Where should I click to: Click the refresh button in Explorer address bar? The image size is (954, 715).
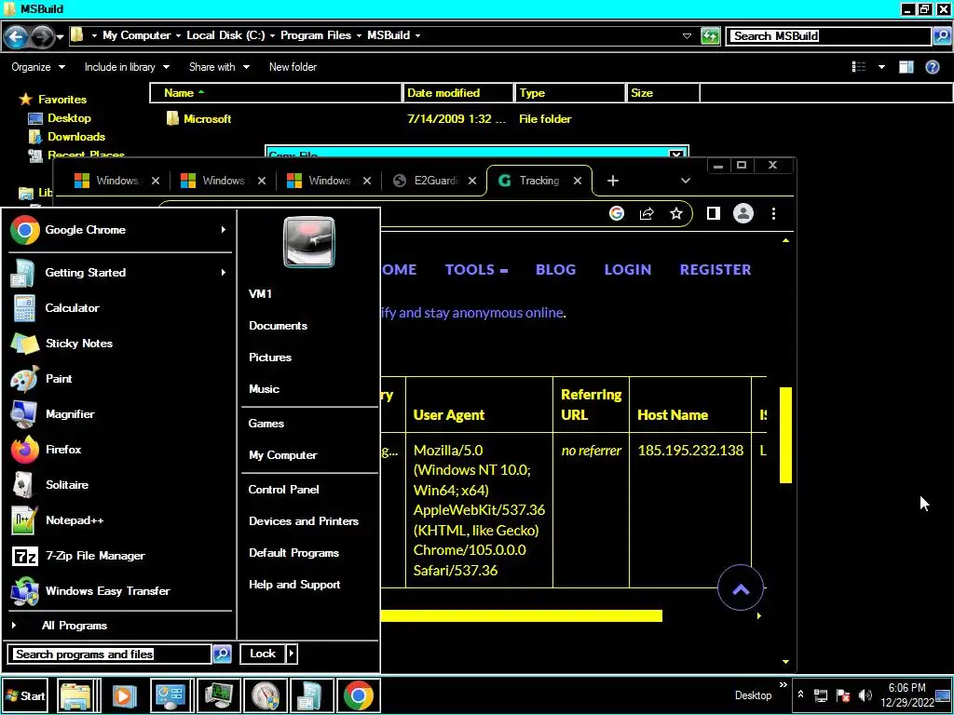(710, 36)
